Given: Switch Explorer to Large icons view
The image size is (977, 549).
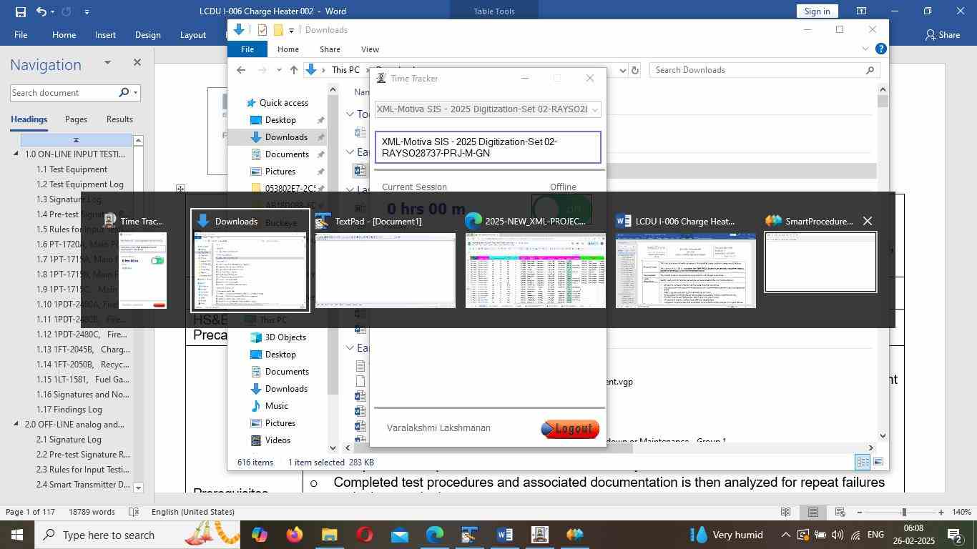Looking at the screenshot, I should pyautogui.click(x=878, y=462).
